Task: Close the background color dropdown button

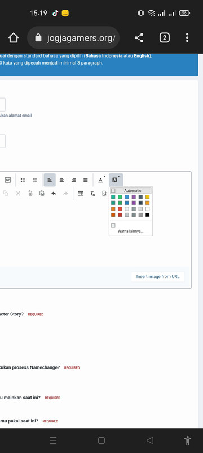Action: coord(116,180)
